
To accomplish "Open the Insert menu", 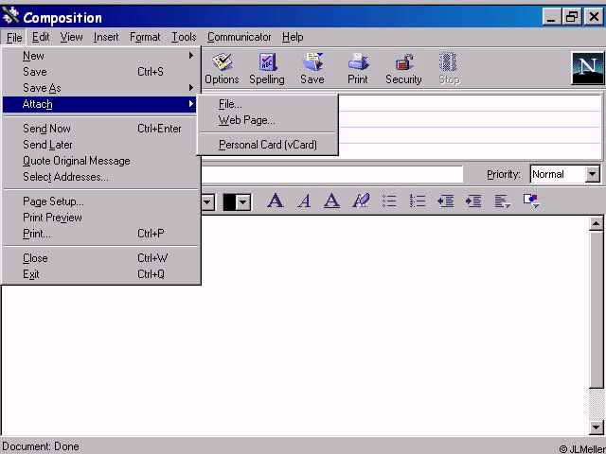I will coord(106,37).
